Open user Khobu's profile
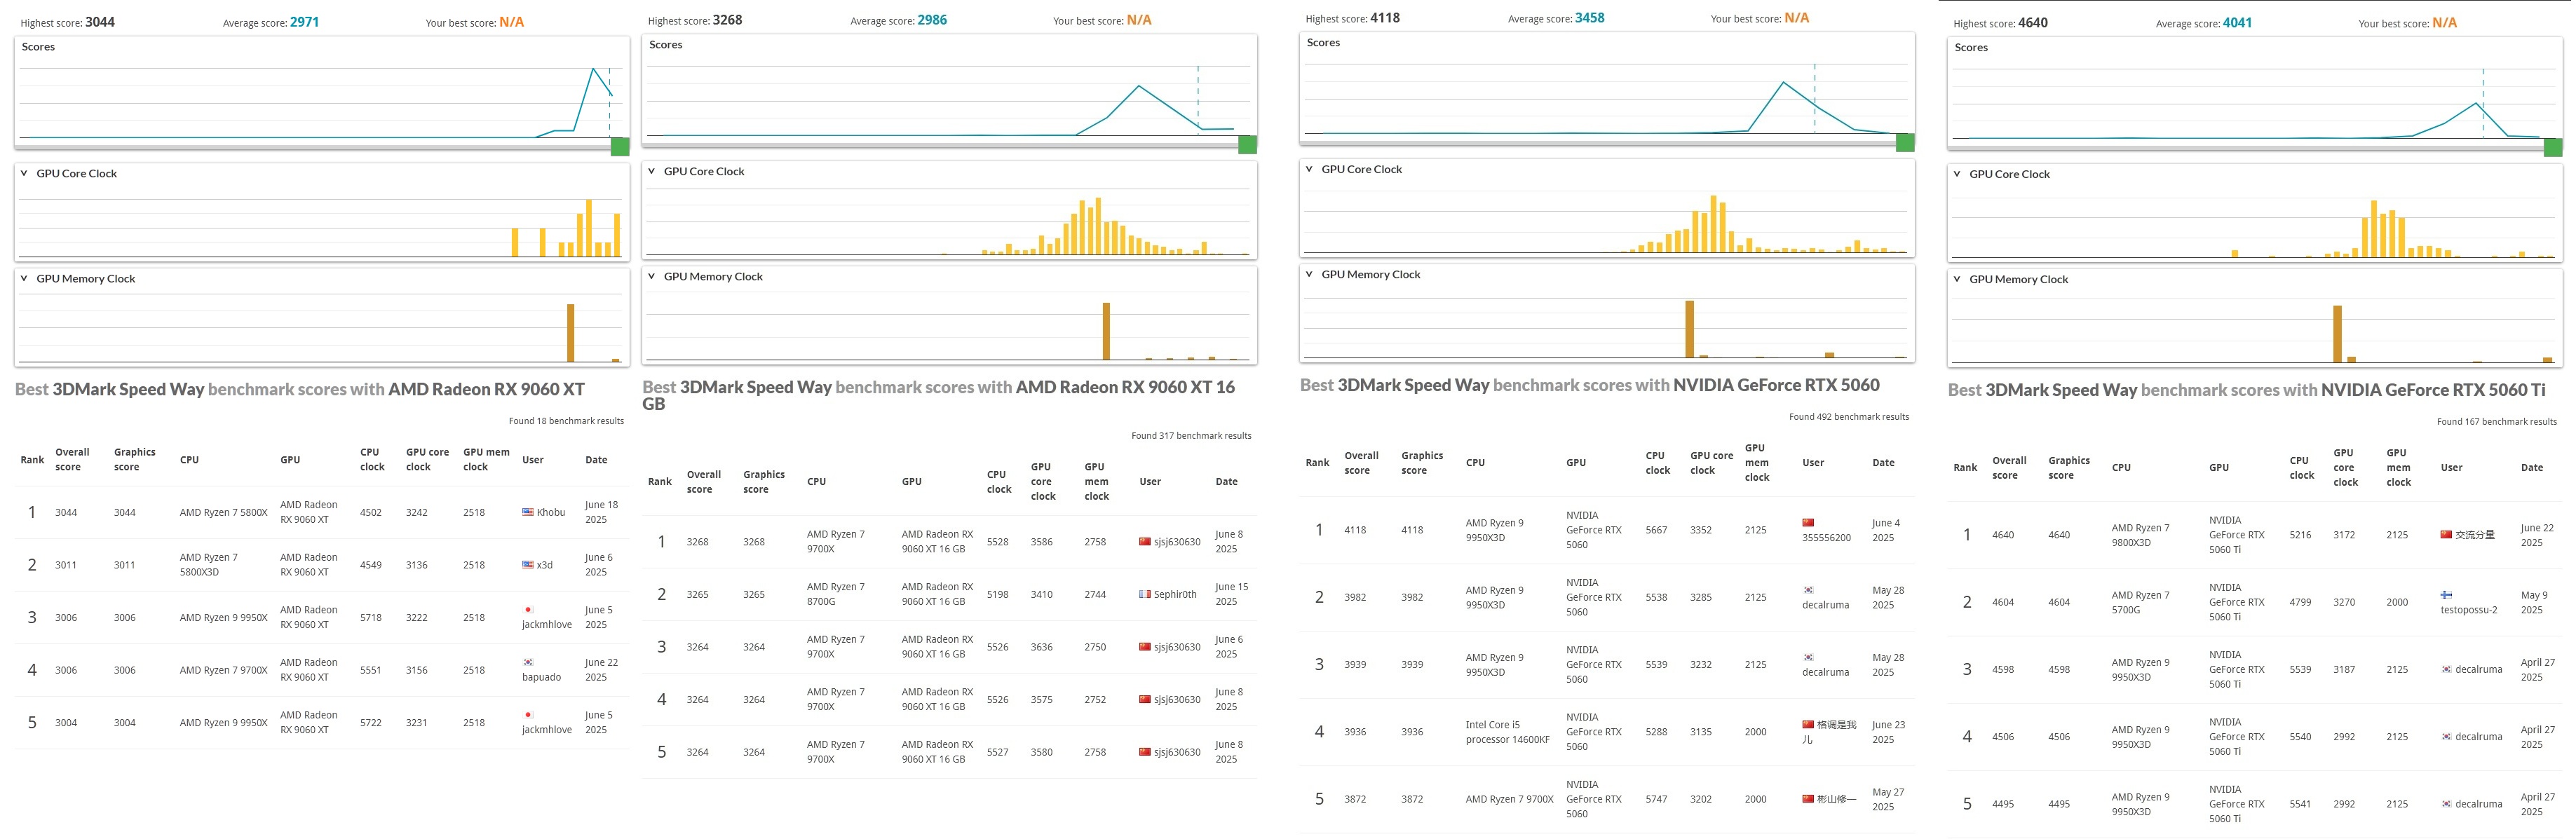The height and width of the screenshot is (839, 2576). [551, 513]
